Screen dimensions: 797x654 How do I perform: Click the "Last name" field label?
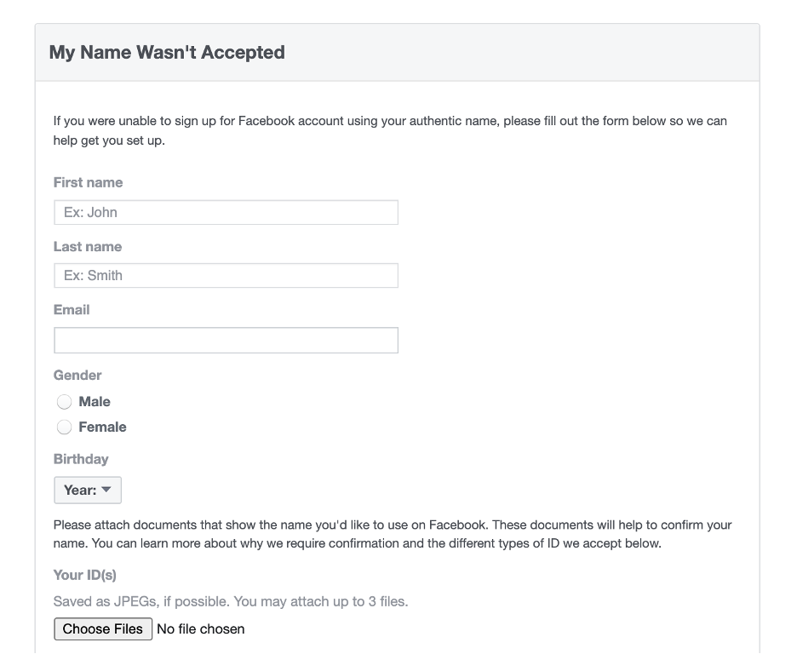pos(88,246)
